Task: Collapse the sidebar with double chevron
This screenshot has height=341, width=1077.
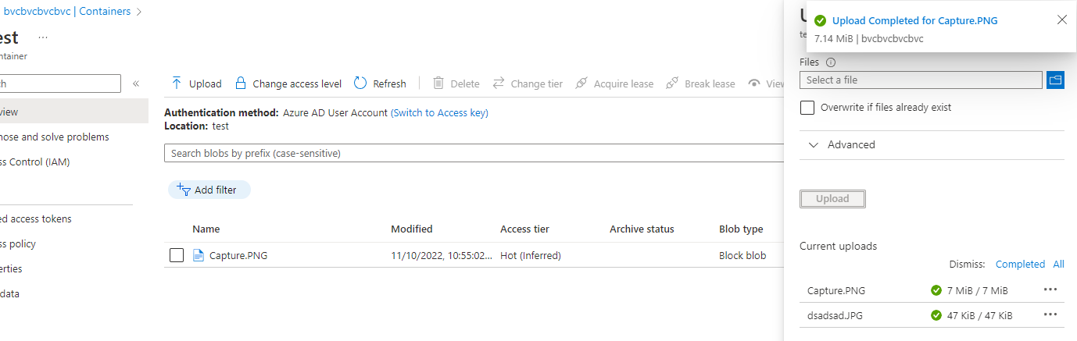Action: 135,83
